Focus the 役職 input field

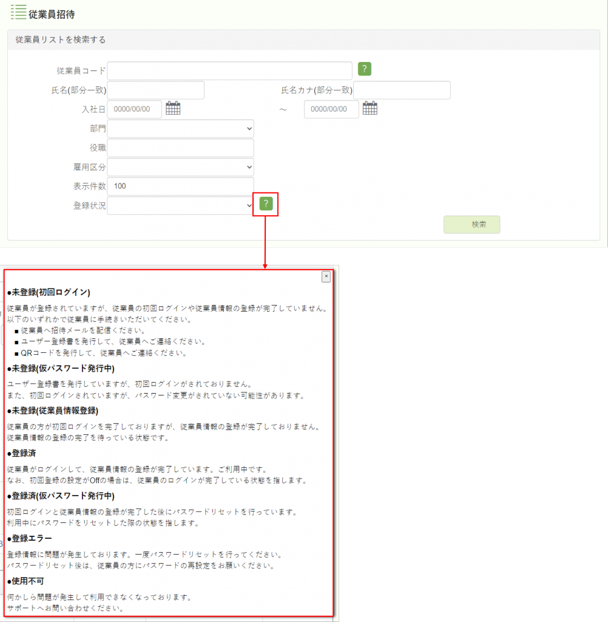[x=180, y=148]
